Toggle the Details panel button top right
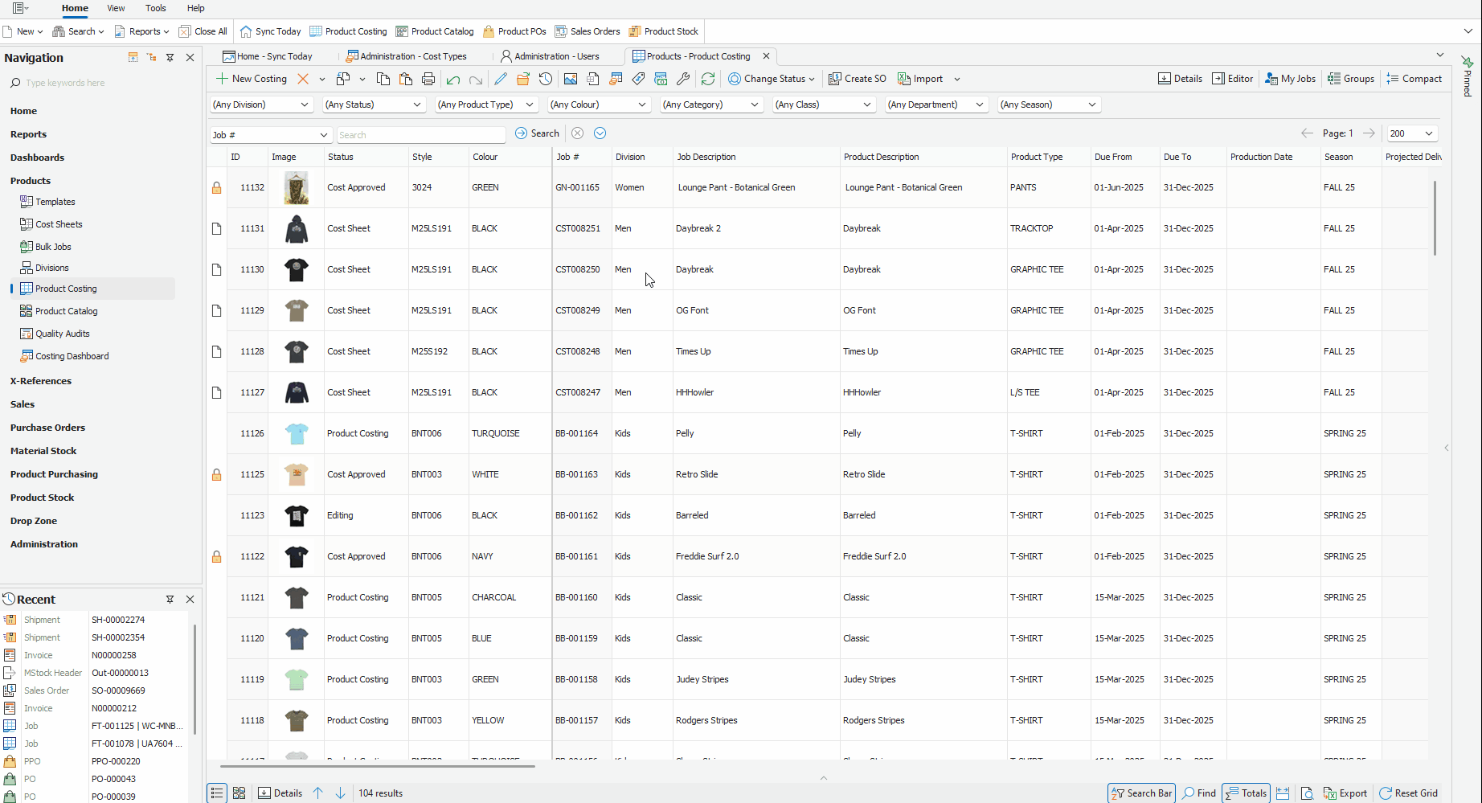 [x=1180, y=79]
